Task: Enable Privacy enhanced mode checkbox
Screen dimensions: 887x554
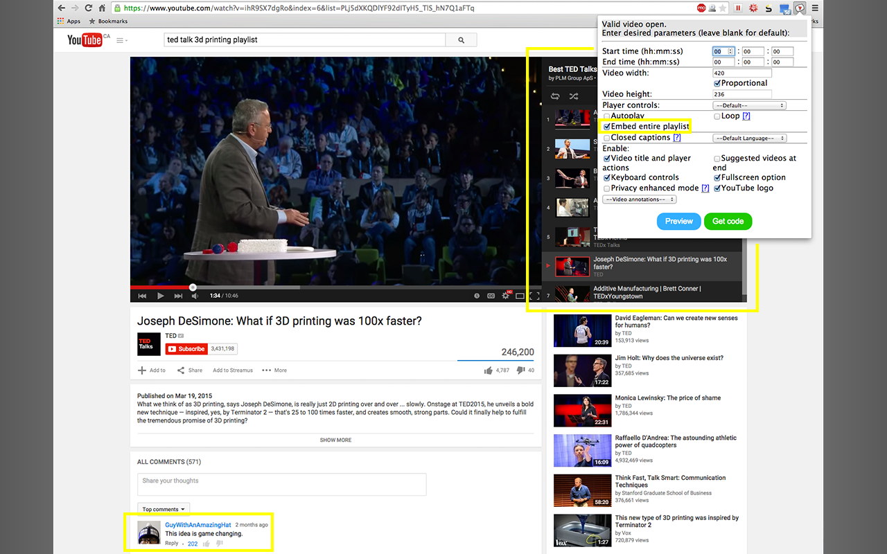Action: [x=607, y=188]
